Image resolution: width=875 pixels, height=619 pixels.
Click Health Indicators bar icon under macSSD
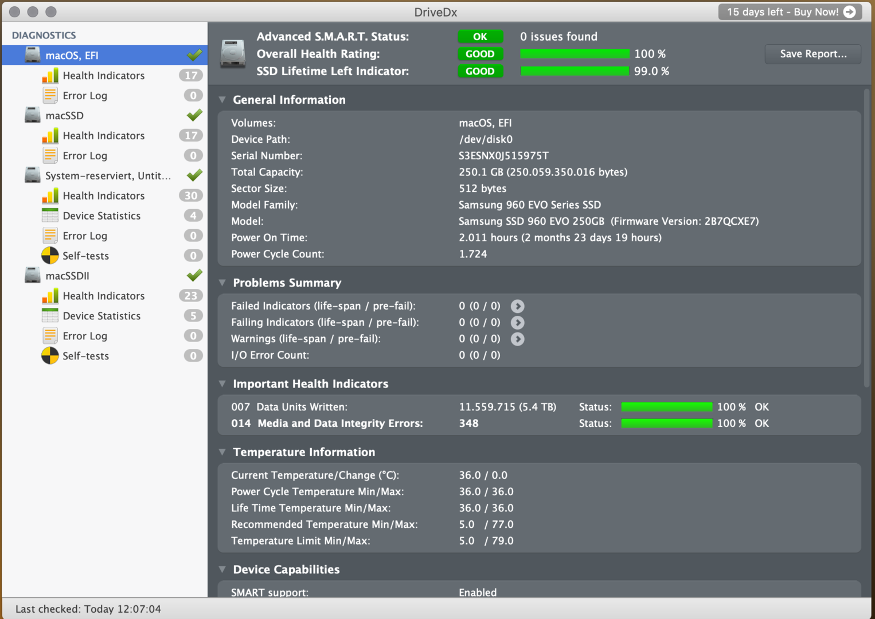(50, 135)
